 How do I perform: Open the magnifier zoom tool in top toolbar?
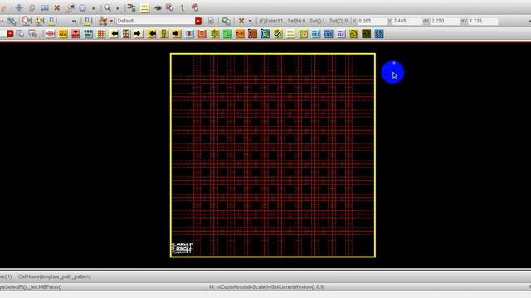point(107,7)
